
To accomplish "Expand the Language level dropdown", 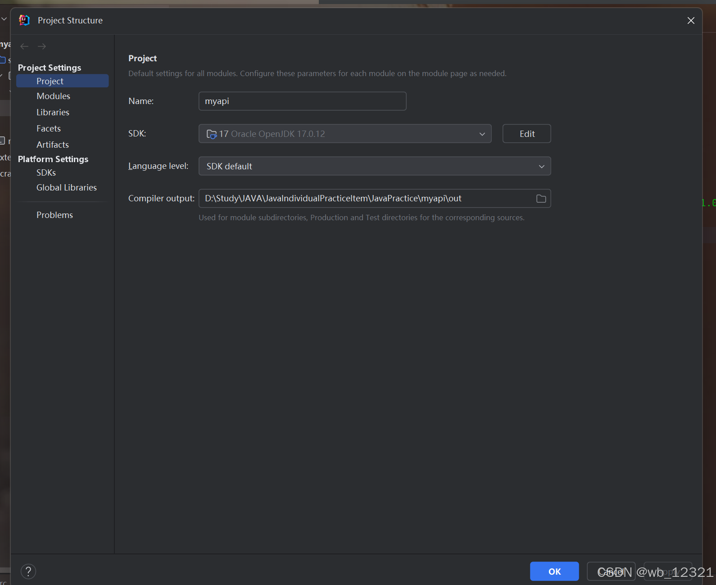I will pyautogui.click(x=375, y=166).
